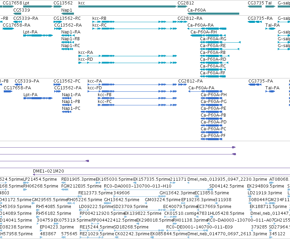The width and height of the screenshot is (290, 239).
Task: Select protein CG3735-PA
Action: point(261,81)
